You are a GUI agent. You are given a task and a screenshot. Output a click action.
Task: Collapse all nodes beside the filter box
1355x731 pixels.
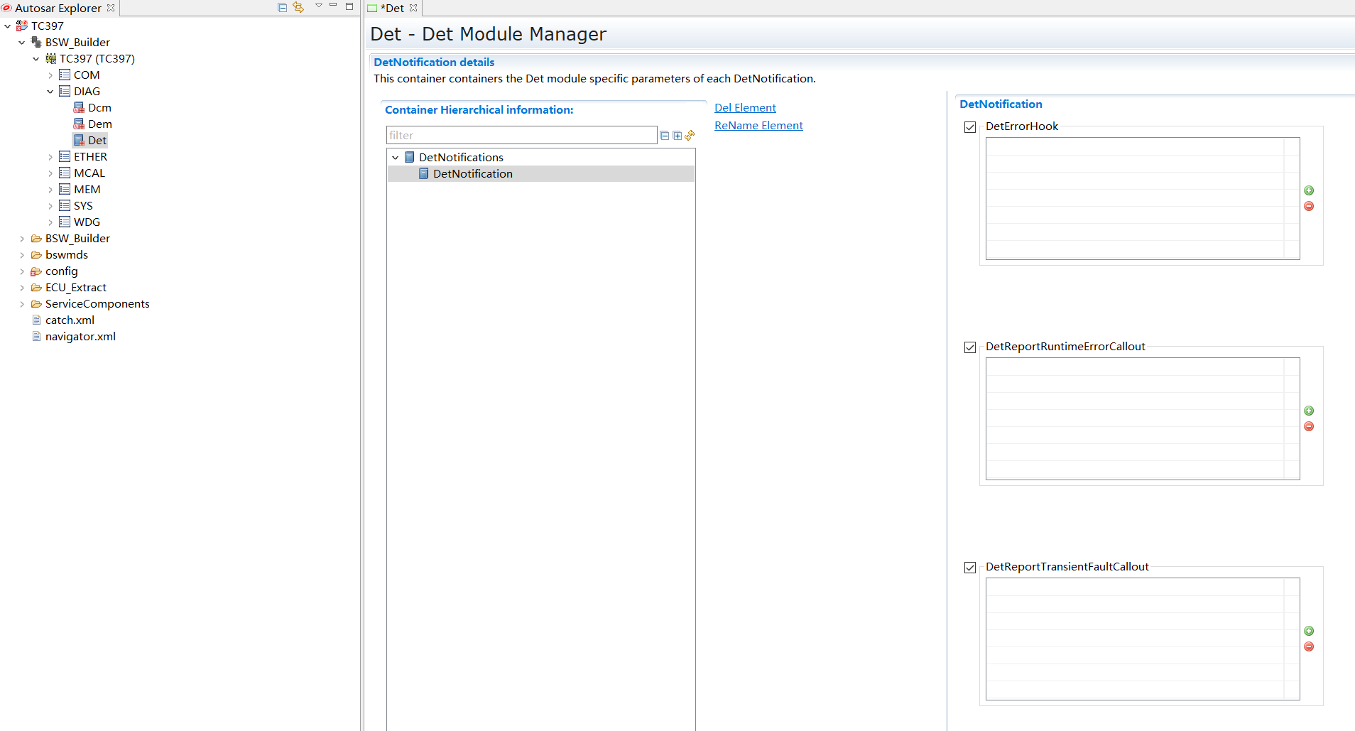pyautogui.click(x=665, y=136)
